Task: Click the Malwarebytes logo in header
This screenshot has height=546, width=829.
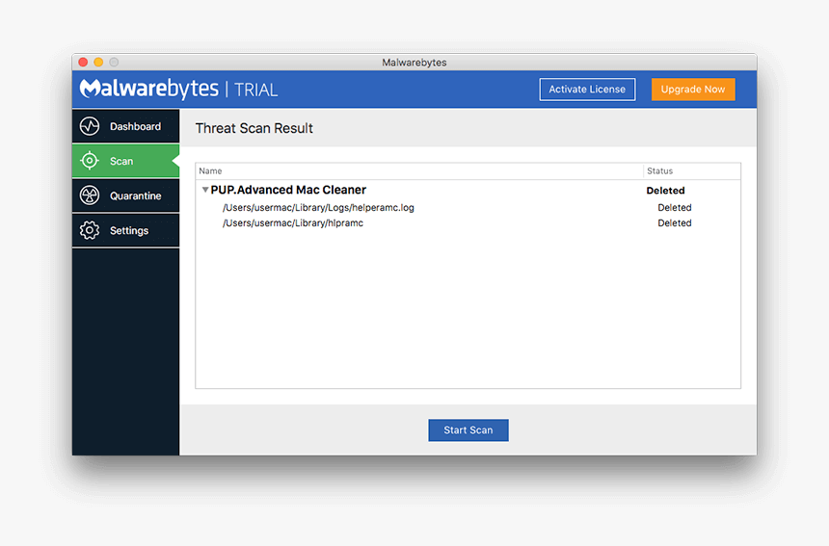Action: point(149,89)
